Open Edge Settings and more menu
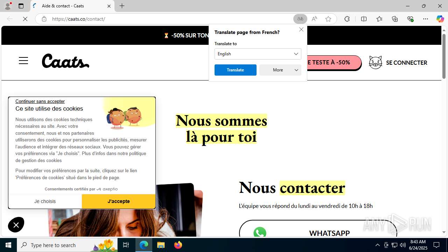Screen dimensions: 448x252 click(x=426, y=19)
